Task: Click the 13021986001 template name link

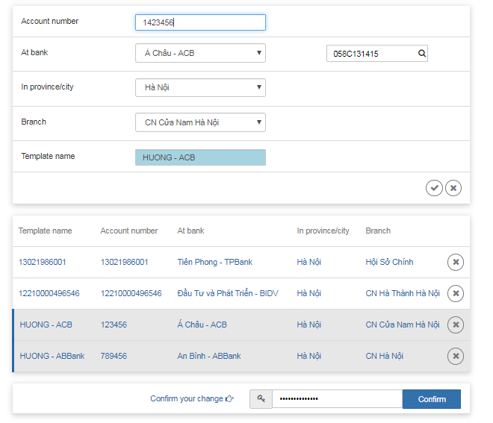Action: pos(43,262)
